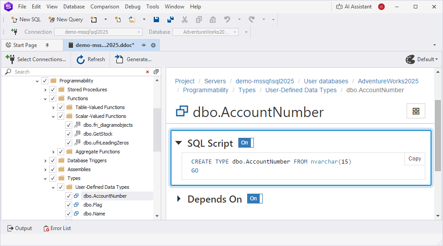
Task: Click the Copy icon in the top toolbar
Action: click(x=199, y=20)
